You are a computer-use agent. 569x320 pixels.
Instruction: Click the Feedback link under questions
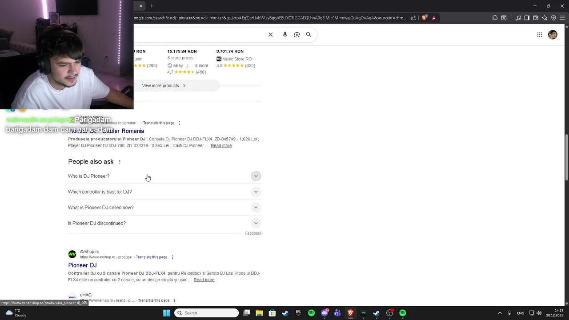coord(253,233)
